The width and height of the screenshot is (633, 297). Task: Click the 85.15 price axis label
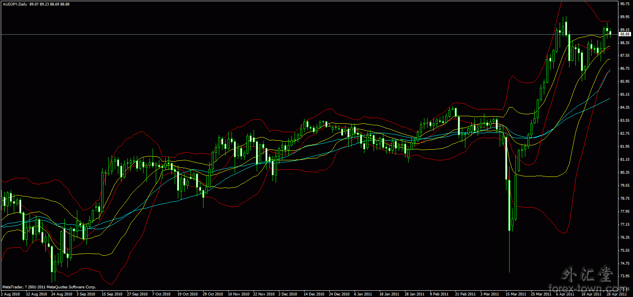pos(625,95)
